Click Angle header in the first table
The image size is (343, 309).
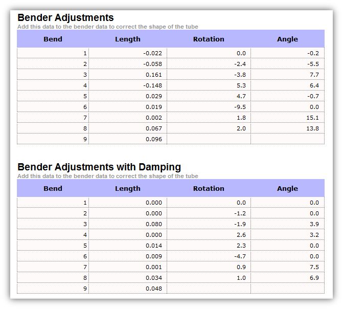point(287,39)
